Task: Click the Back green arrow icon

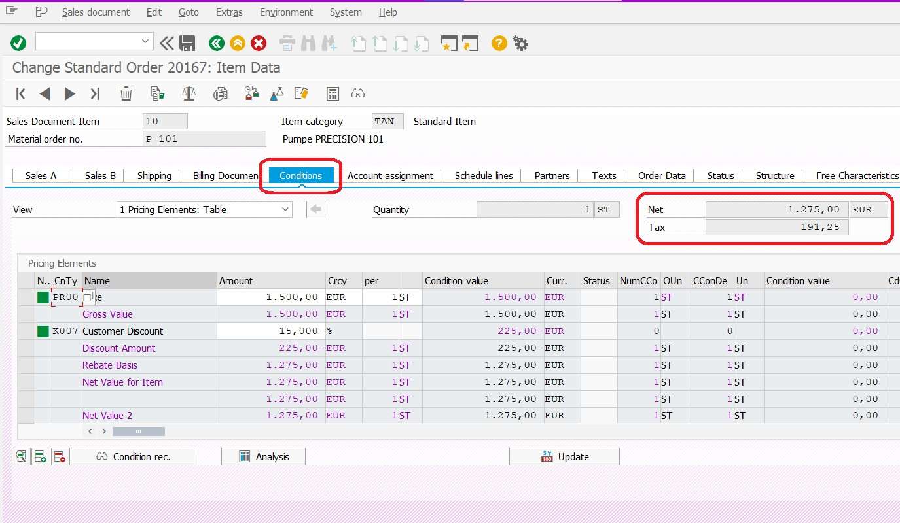Action: coord(217,43)
